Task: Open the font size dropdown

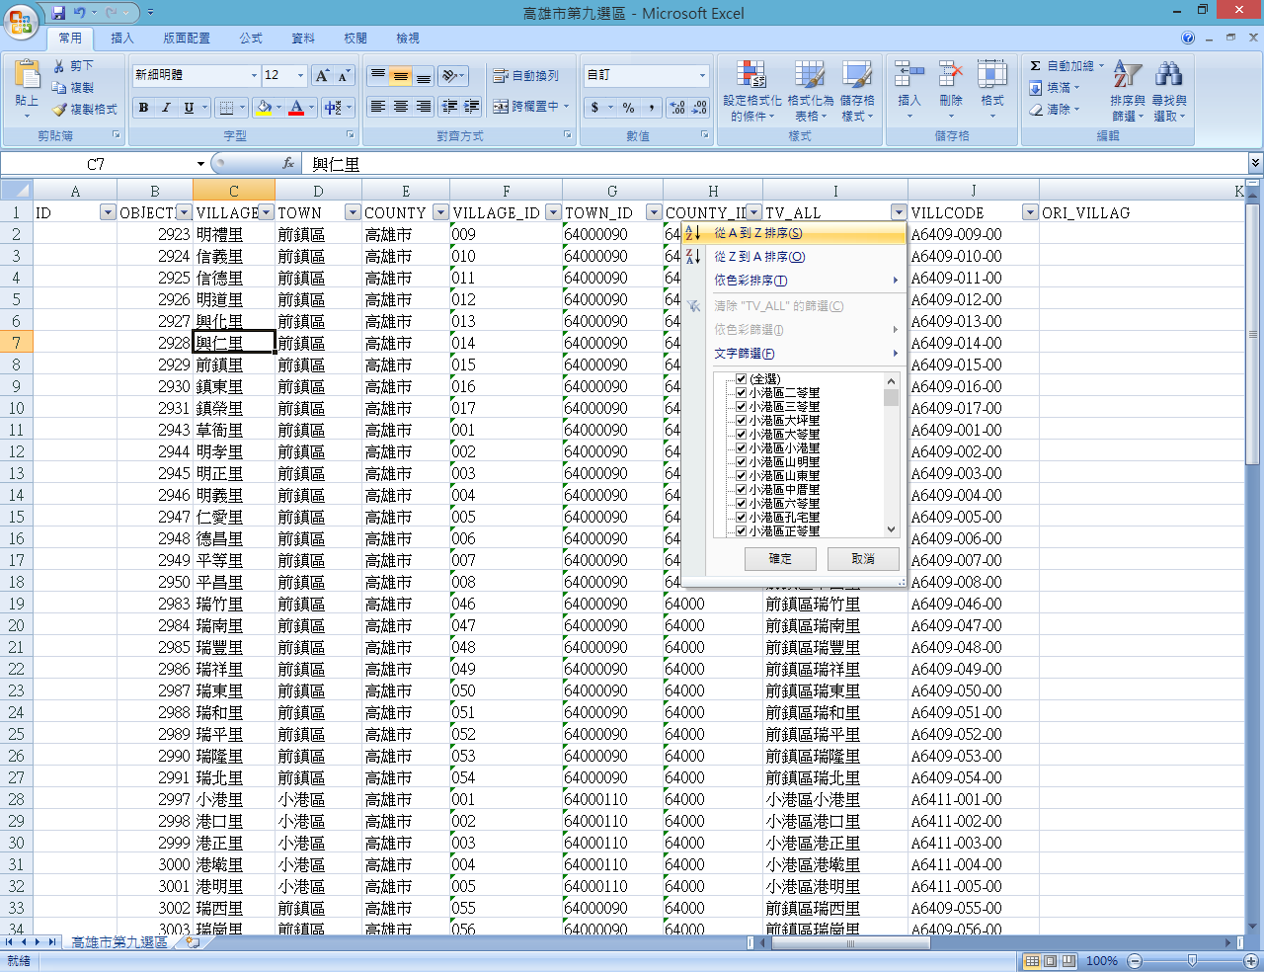Action: pyautogui.click(x=300, y=76)
